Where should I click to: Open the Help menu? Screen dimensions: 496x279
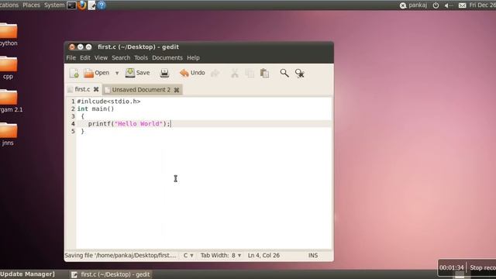193,58
